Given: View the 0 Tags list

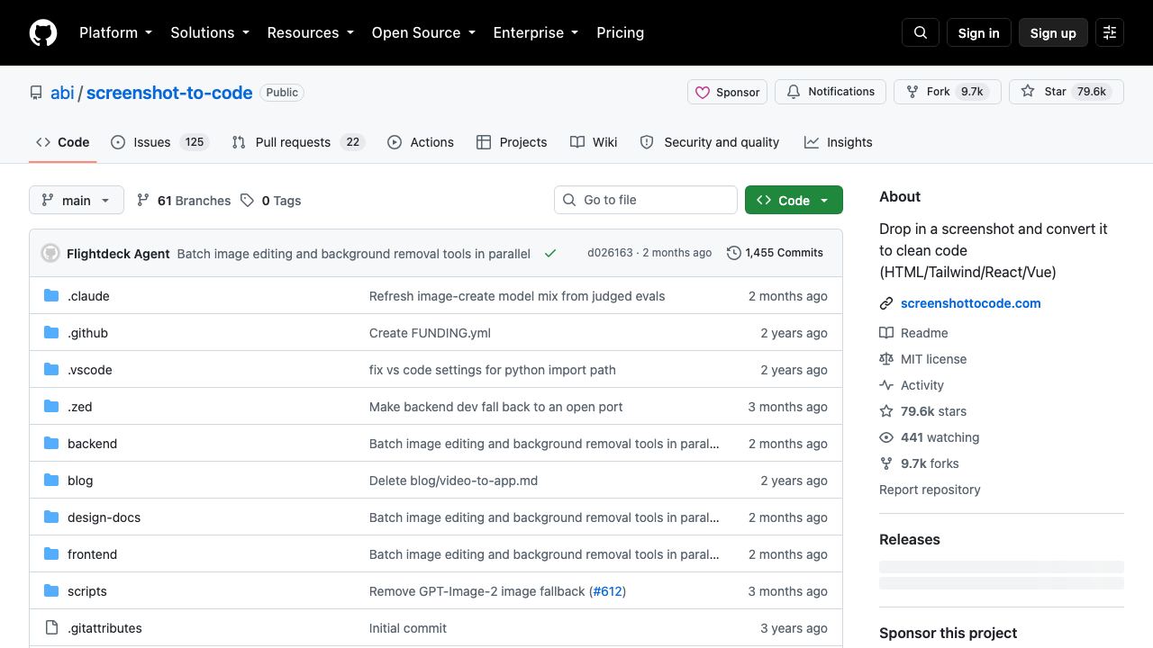Looking at the screenshot, I should pos(270,201).
